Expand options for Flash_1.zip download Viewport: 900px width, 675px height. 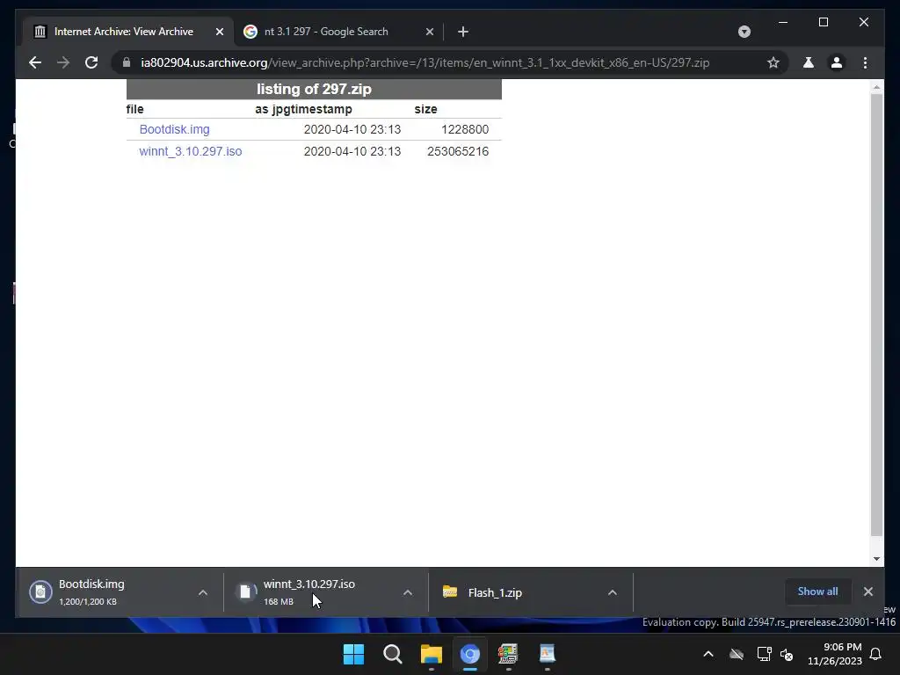[613, 592]
